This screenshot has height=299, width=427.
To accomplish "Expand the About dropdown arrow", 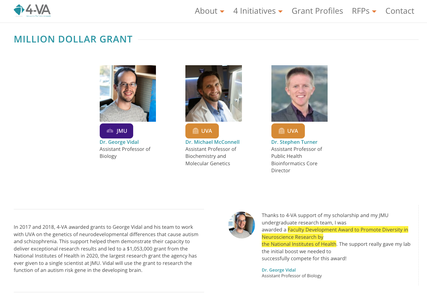I will [x=222, y=11].
